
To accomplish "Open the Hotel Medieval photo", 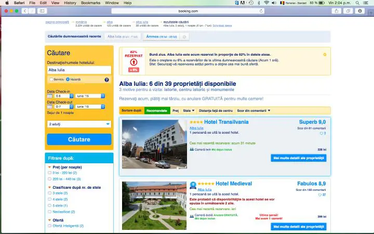I will (x=154, y=205).
